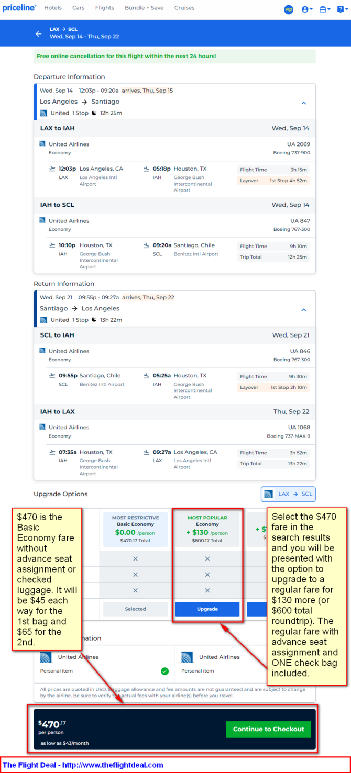
Task: Click the Selected Basic Economy button
Action: [x=135, y=609]
